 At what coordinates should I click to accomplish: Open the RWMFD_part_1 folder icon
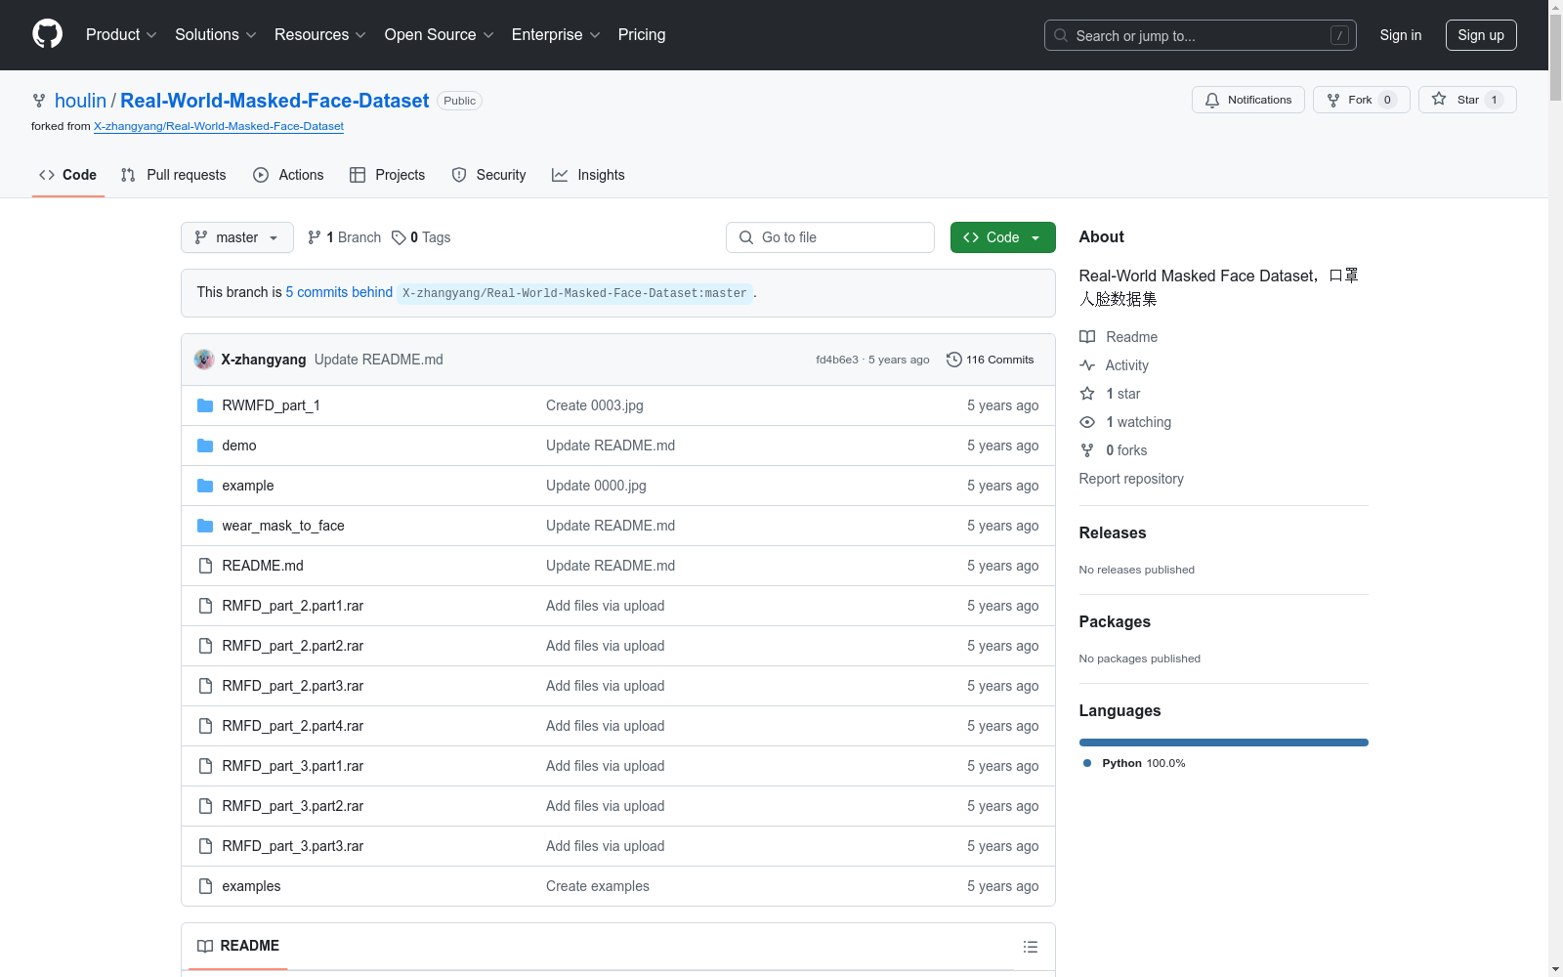coord(205,405)
